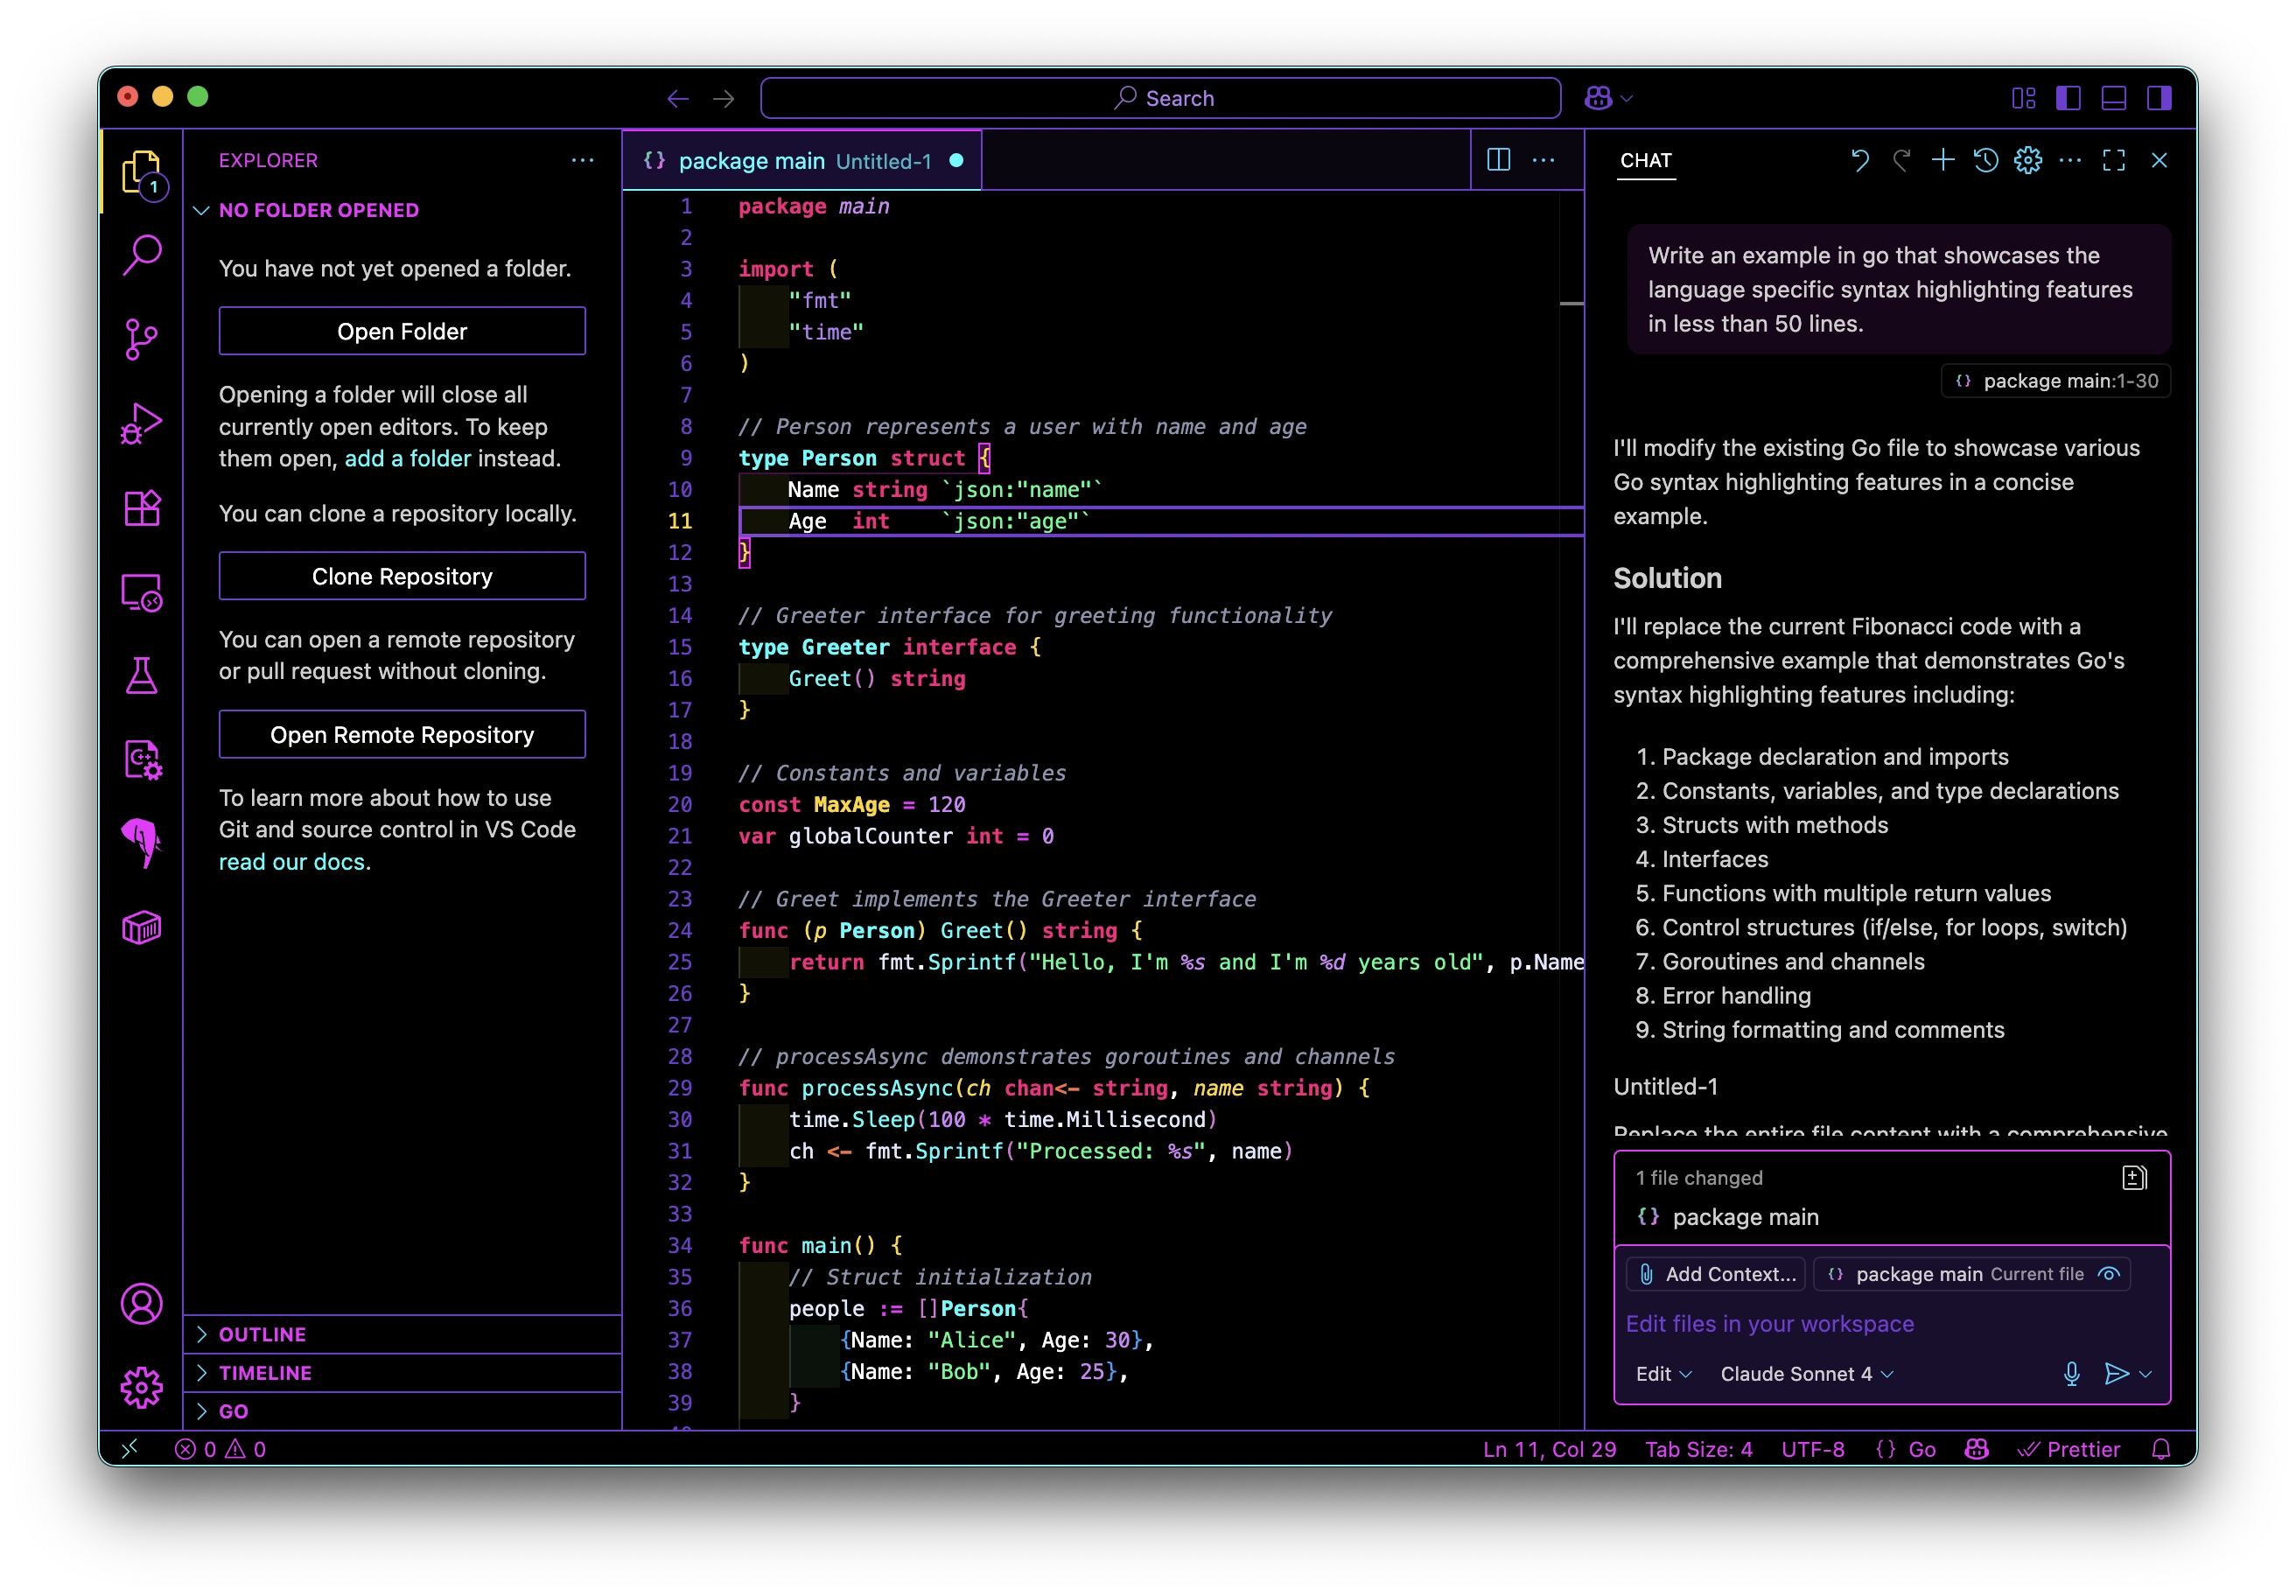Open the Edit mode dropdown
2296x1596 pixels.
click(1663, 1374)
